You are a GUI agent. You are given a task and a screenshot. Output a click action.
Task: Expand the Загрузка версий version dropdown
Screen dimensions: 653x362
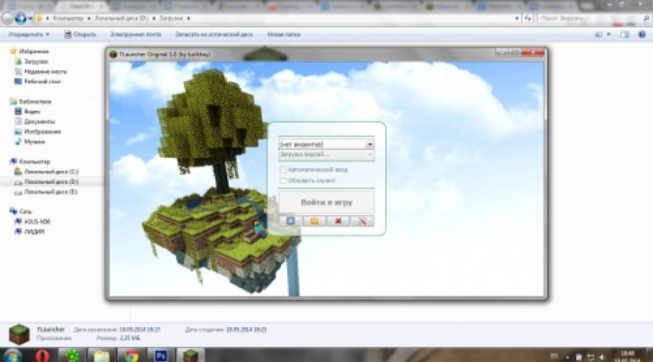326,155
